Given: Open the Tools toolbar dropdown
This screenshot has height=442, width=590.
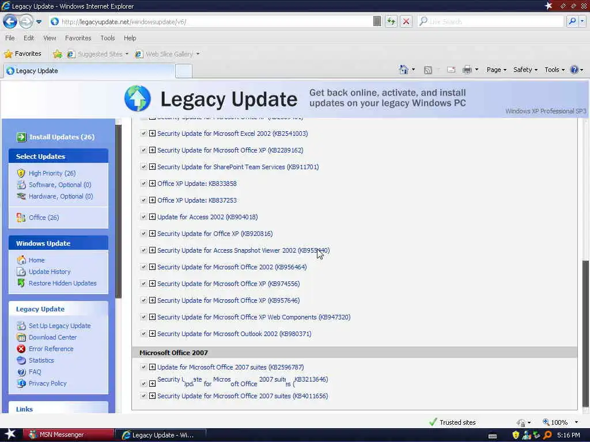Looking at the screenshot, I should point(555,70).
